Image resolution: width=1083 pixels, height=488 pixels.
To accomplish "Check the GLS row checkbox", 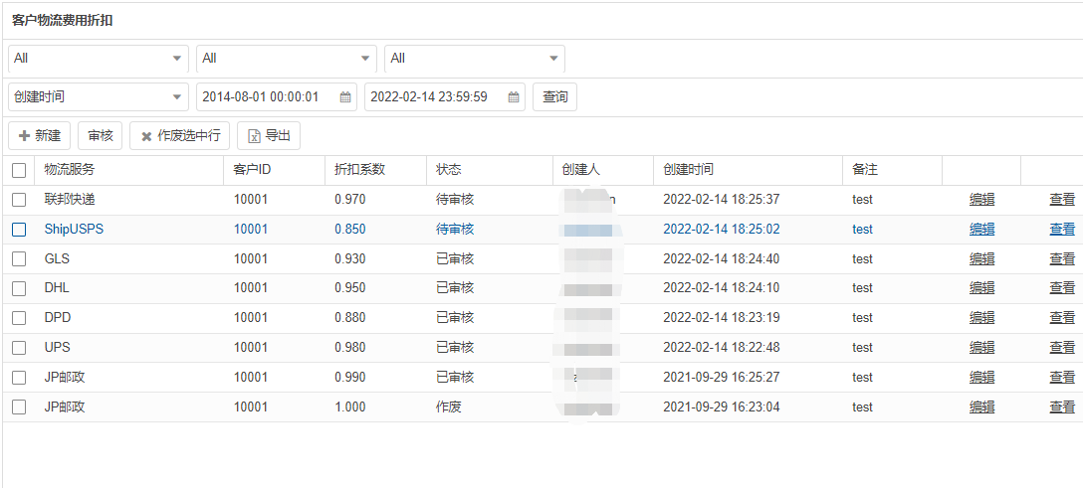I will 19,259.
